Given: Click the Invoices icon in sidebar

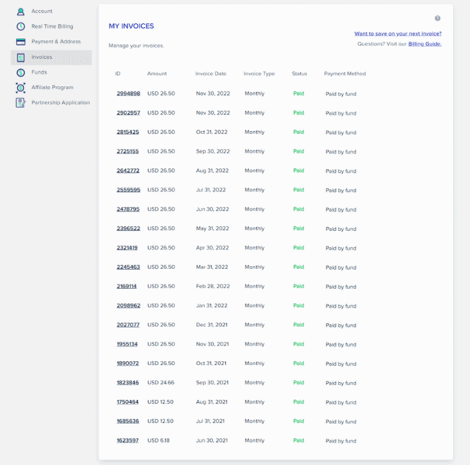Looking at the screenshot, I should pos(21,57).
